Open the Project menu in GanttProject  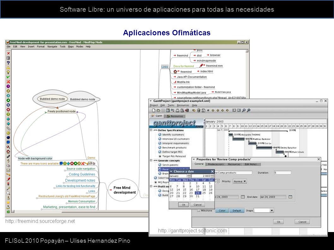point(154,105)
